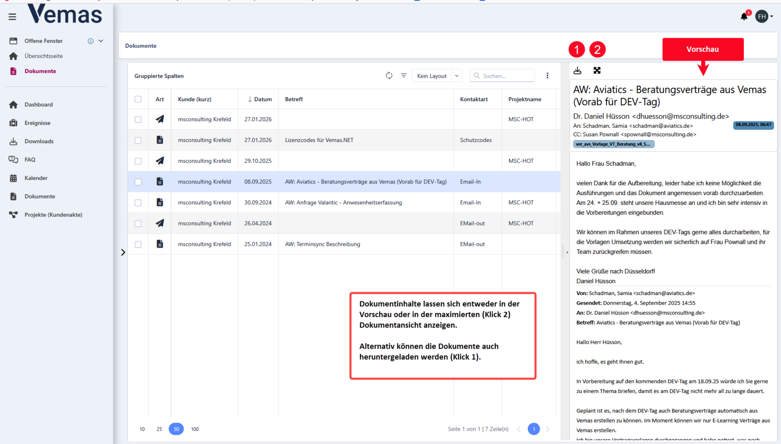Go to Übersichtsseite in the sidebar

coord(43,56)
